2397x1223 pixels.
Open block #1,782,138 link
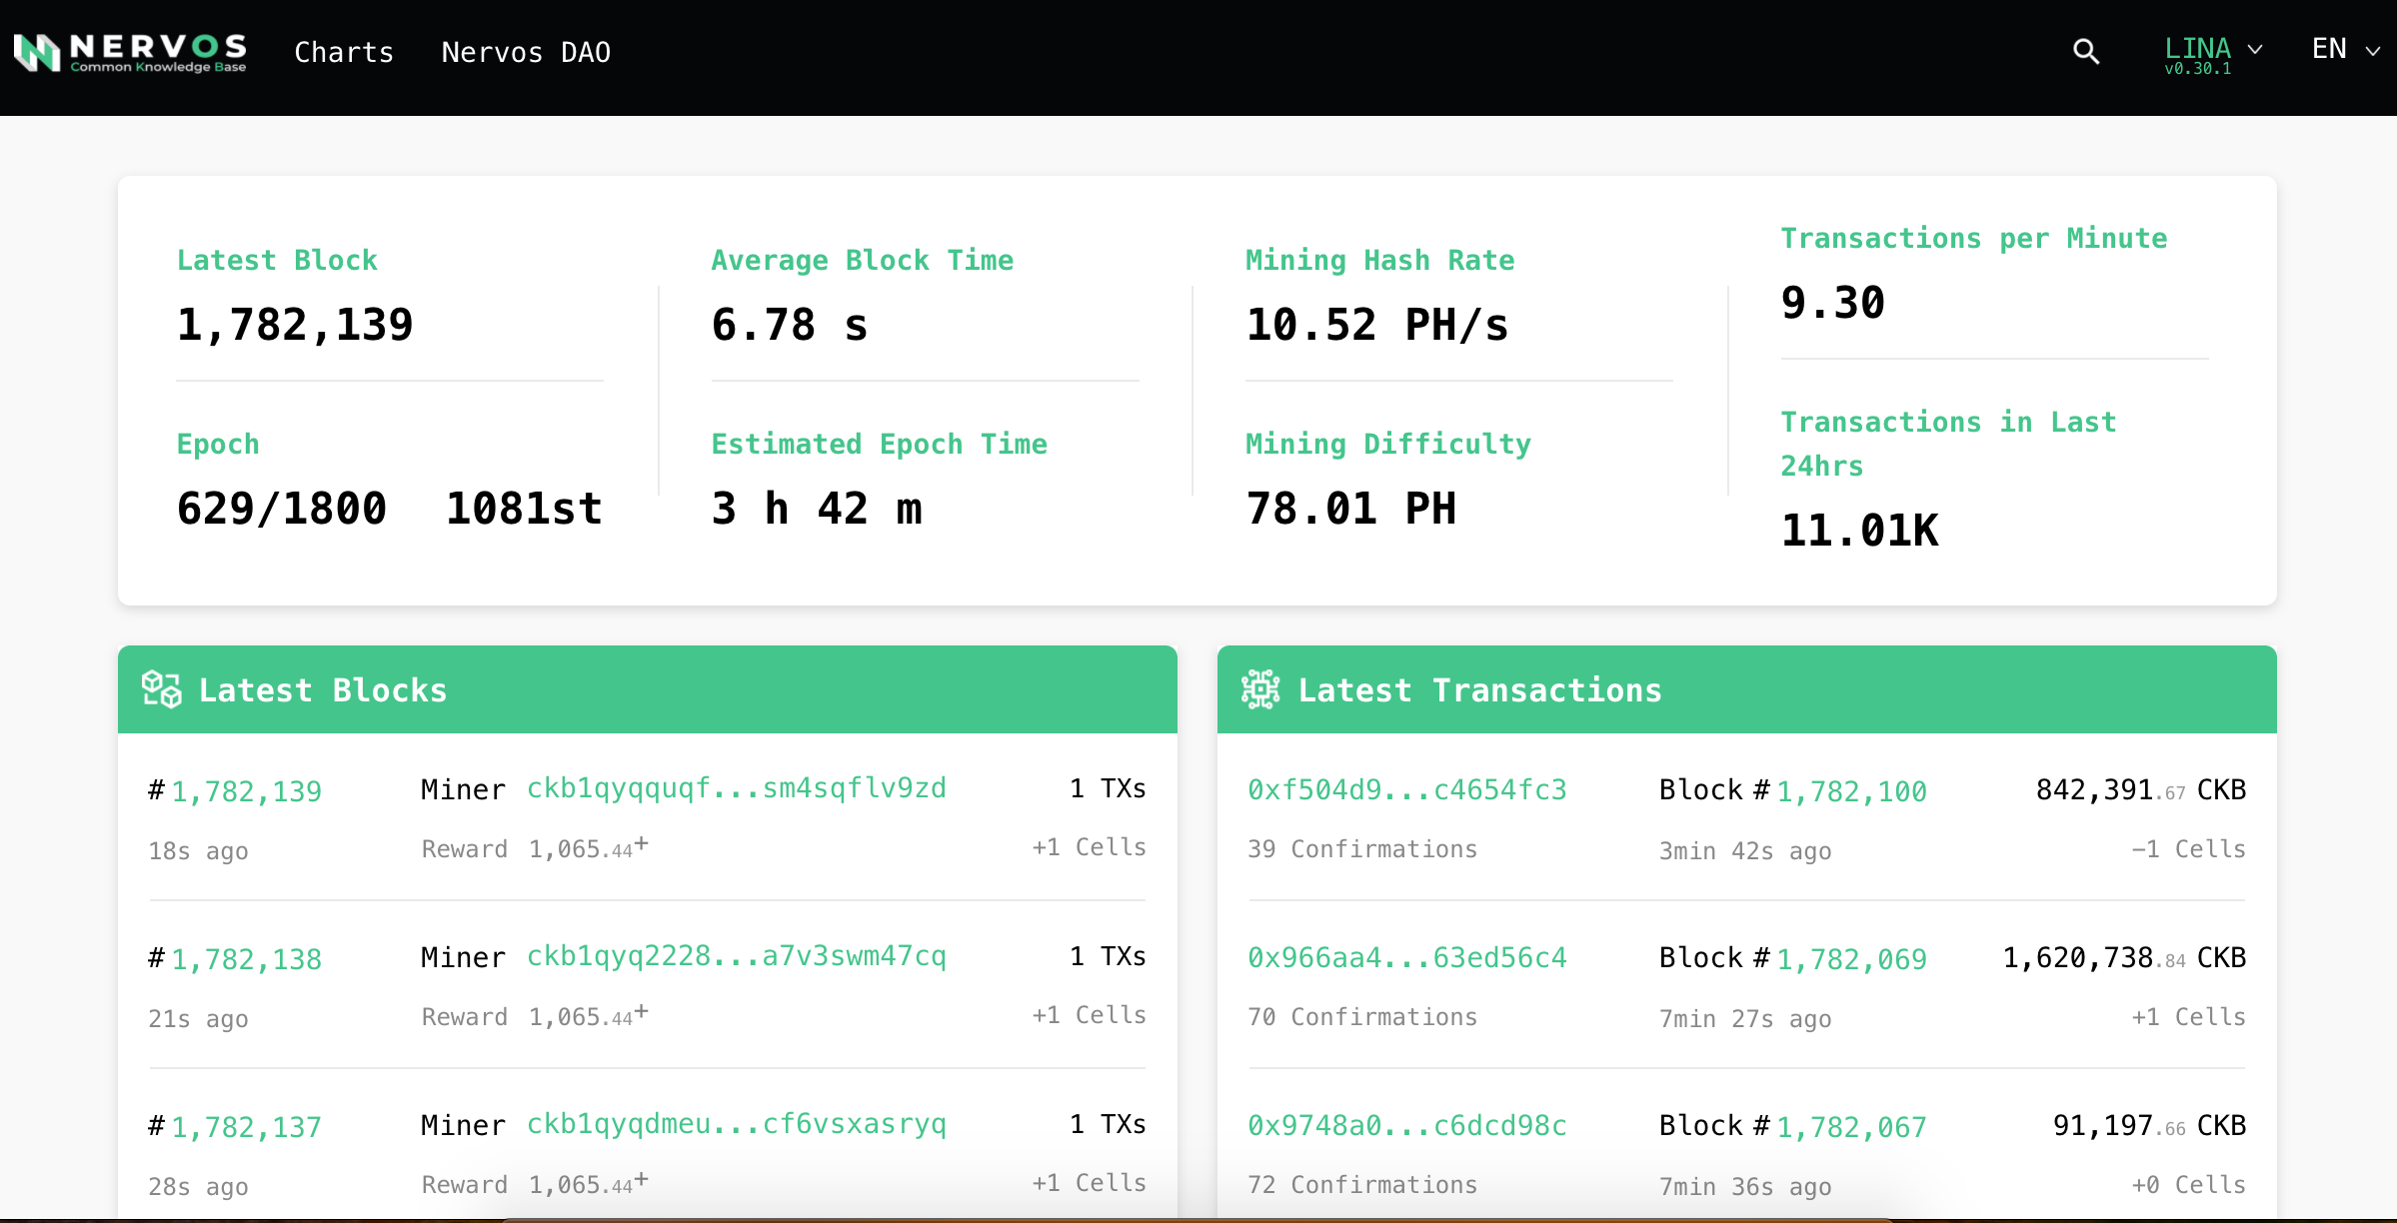(x=246, y=959)
